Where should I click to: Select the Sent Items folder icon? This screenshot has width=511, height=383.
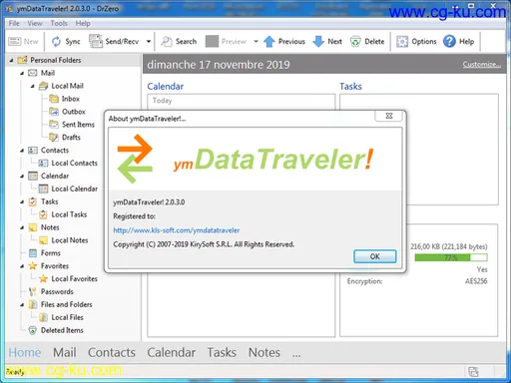pos(54,125)
